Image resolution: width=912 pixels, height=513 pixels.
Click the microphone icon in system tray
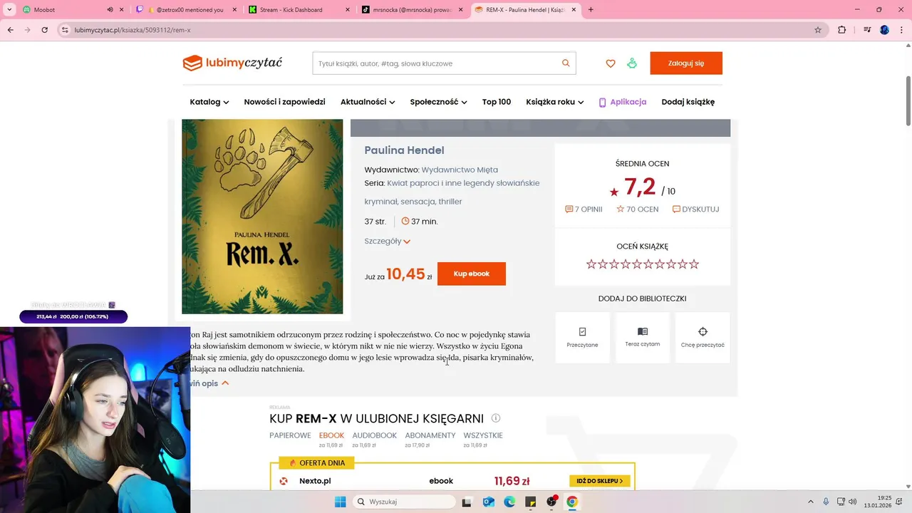tap(826, 502)
